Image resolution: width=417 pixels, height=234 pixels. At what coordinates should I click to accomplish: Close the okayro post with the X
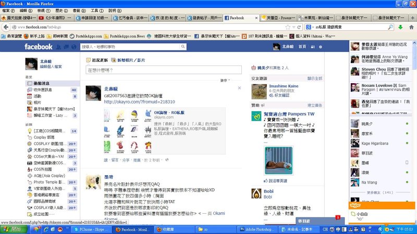click(x=239, y=88)
